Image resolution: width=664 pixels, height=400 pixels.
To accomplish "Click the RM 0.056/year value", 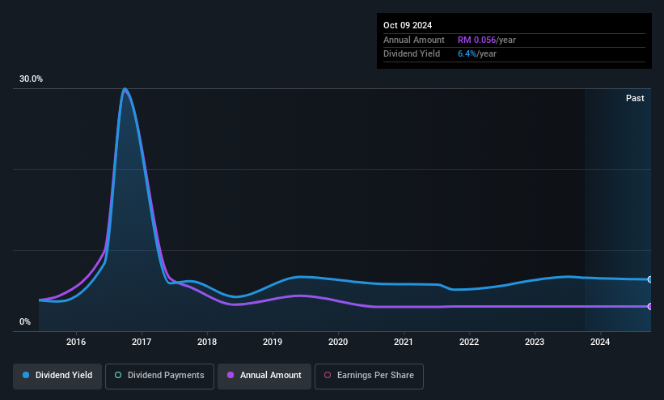I will (487, 40).
